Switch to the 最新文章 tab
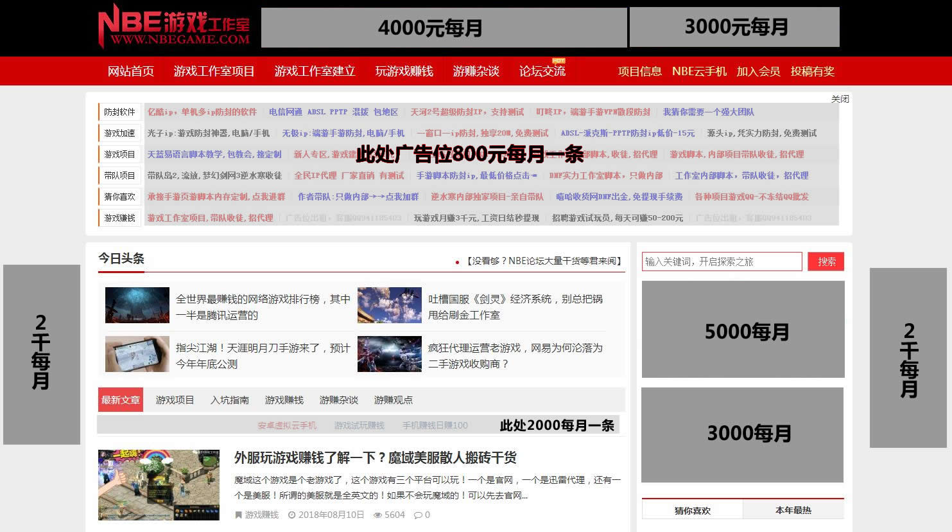 point(120,400)
